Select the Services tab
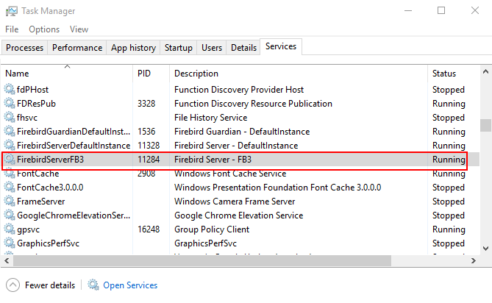 (x=281, y=46)
